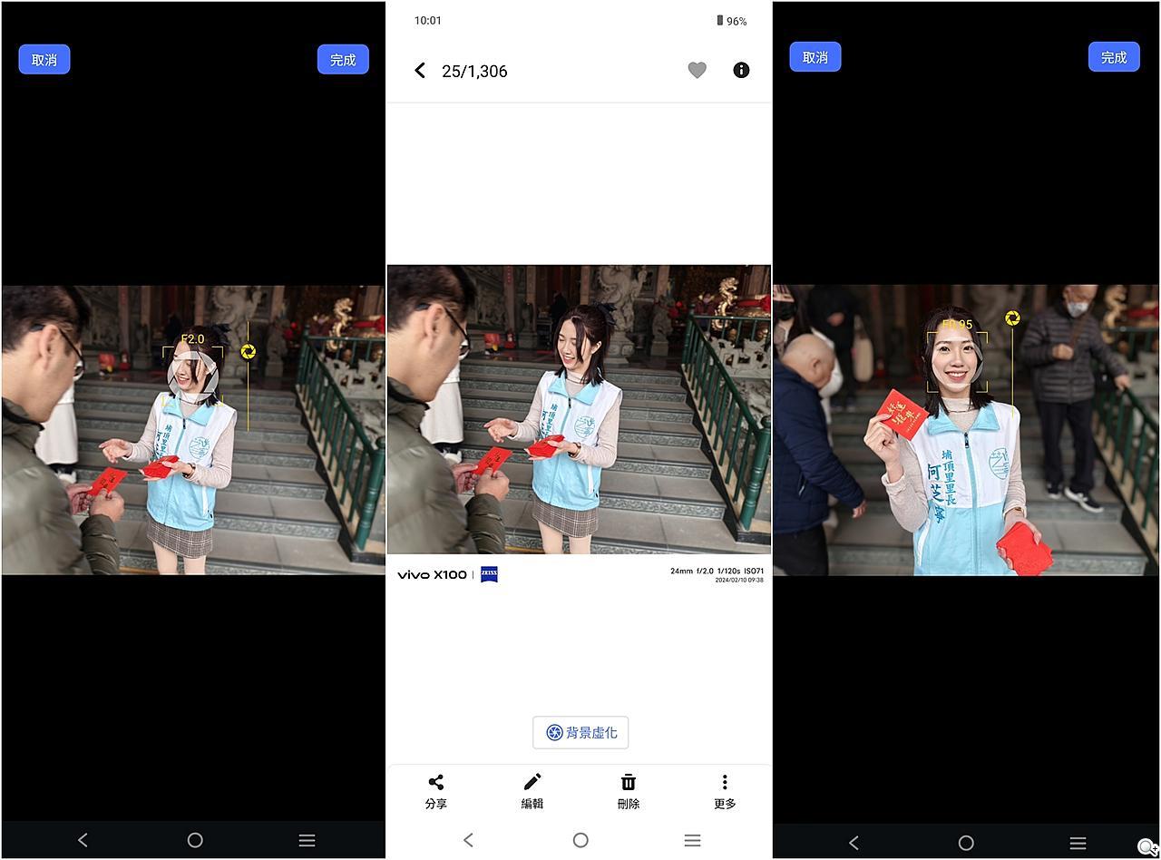Confirm with 完成 in the right panel
1161x860 pixels.
click(x=1113, y=57)
